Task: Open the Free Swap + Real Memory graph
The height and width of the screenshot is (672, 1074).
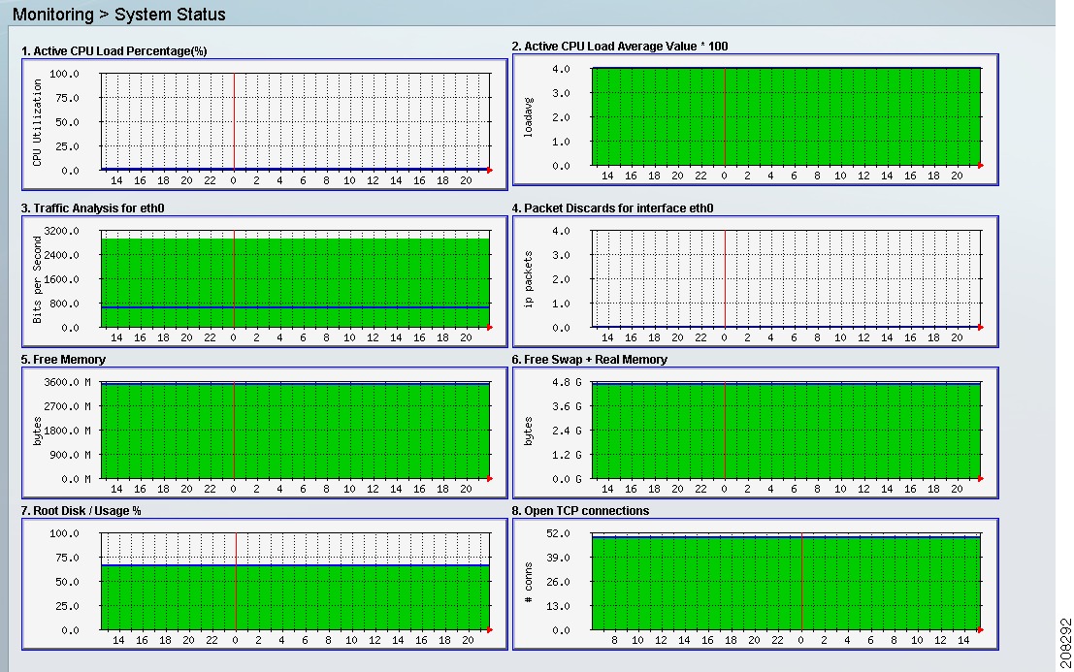Action: (756, 432)
